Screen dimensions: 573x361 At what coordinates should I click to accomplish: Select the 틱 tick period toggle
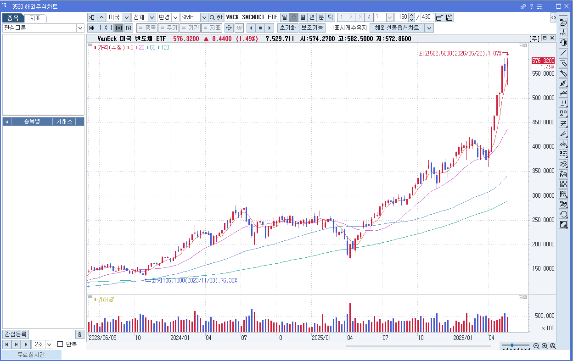click(x=331, y=17)
